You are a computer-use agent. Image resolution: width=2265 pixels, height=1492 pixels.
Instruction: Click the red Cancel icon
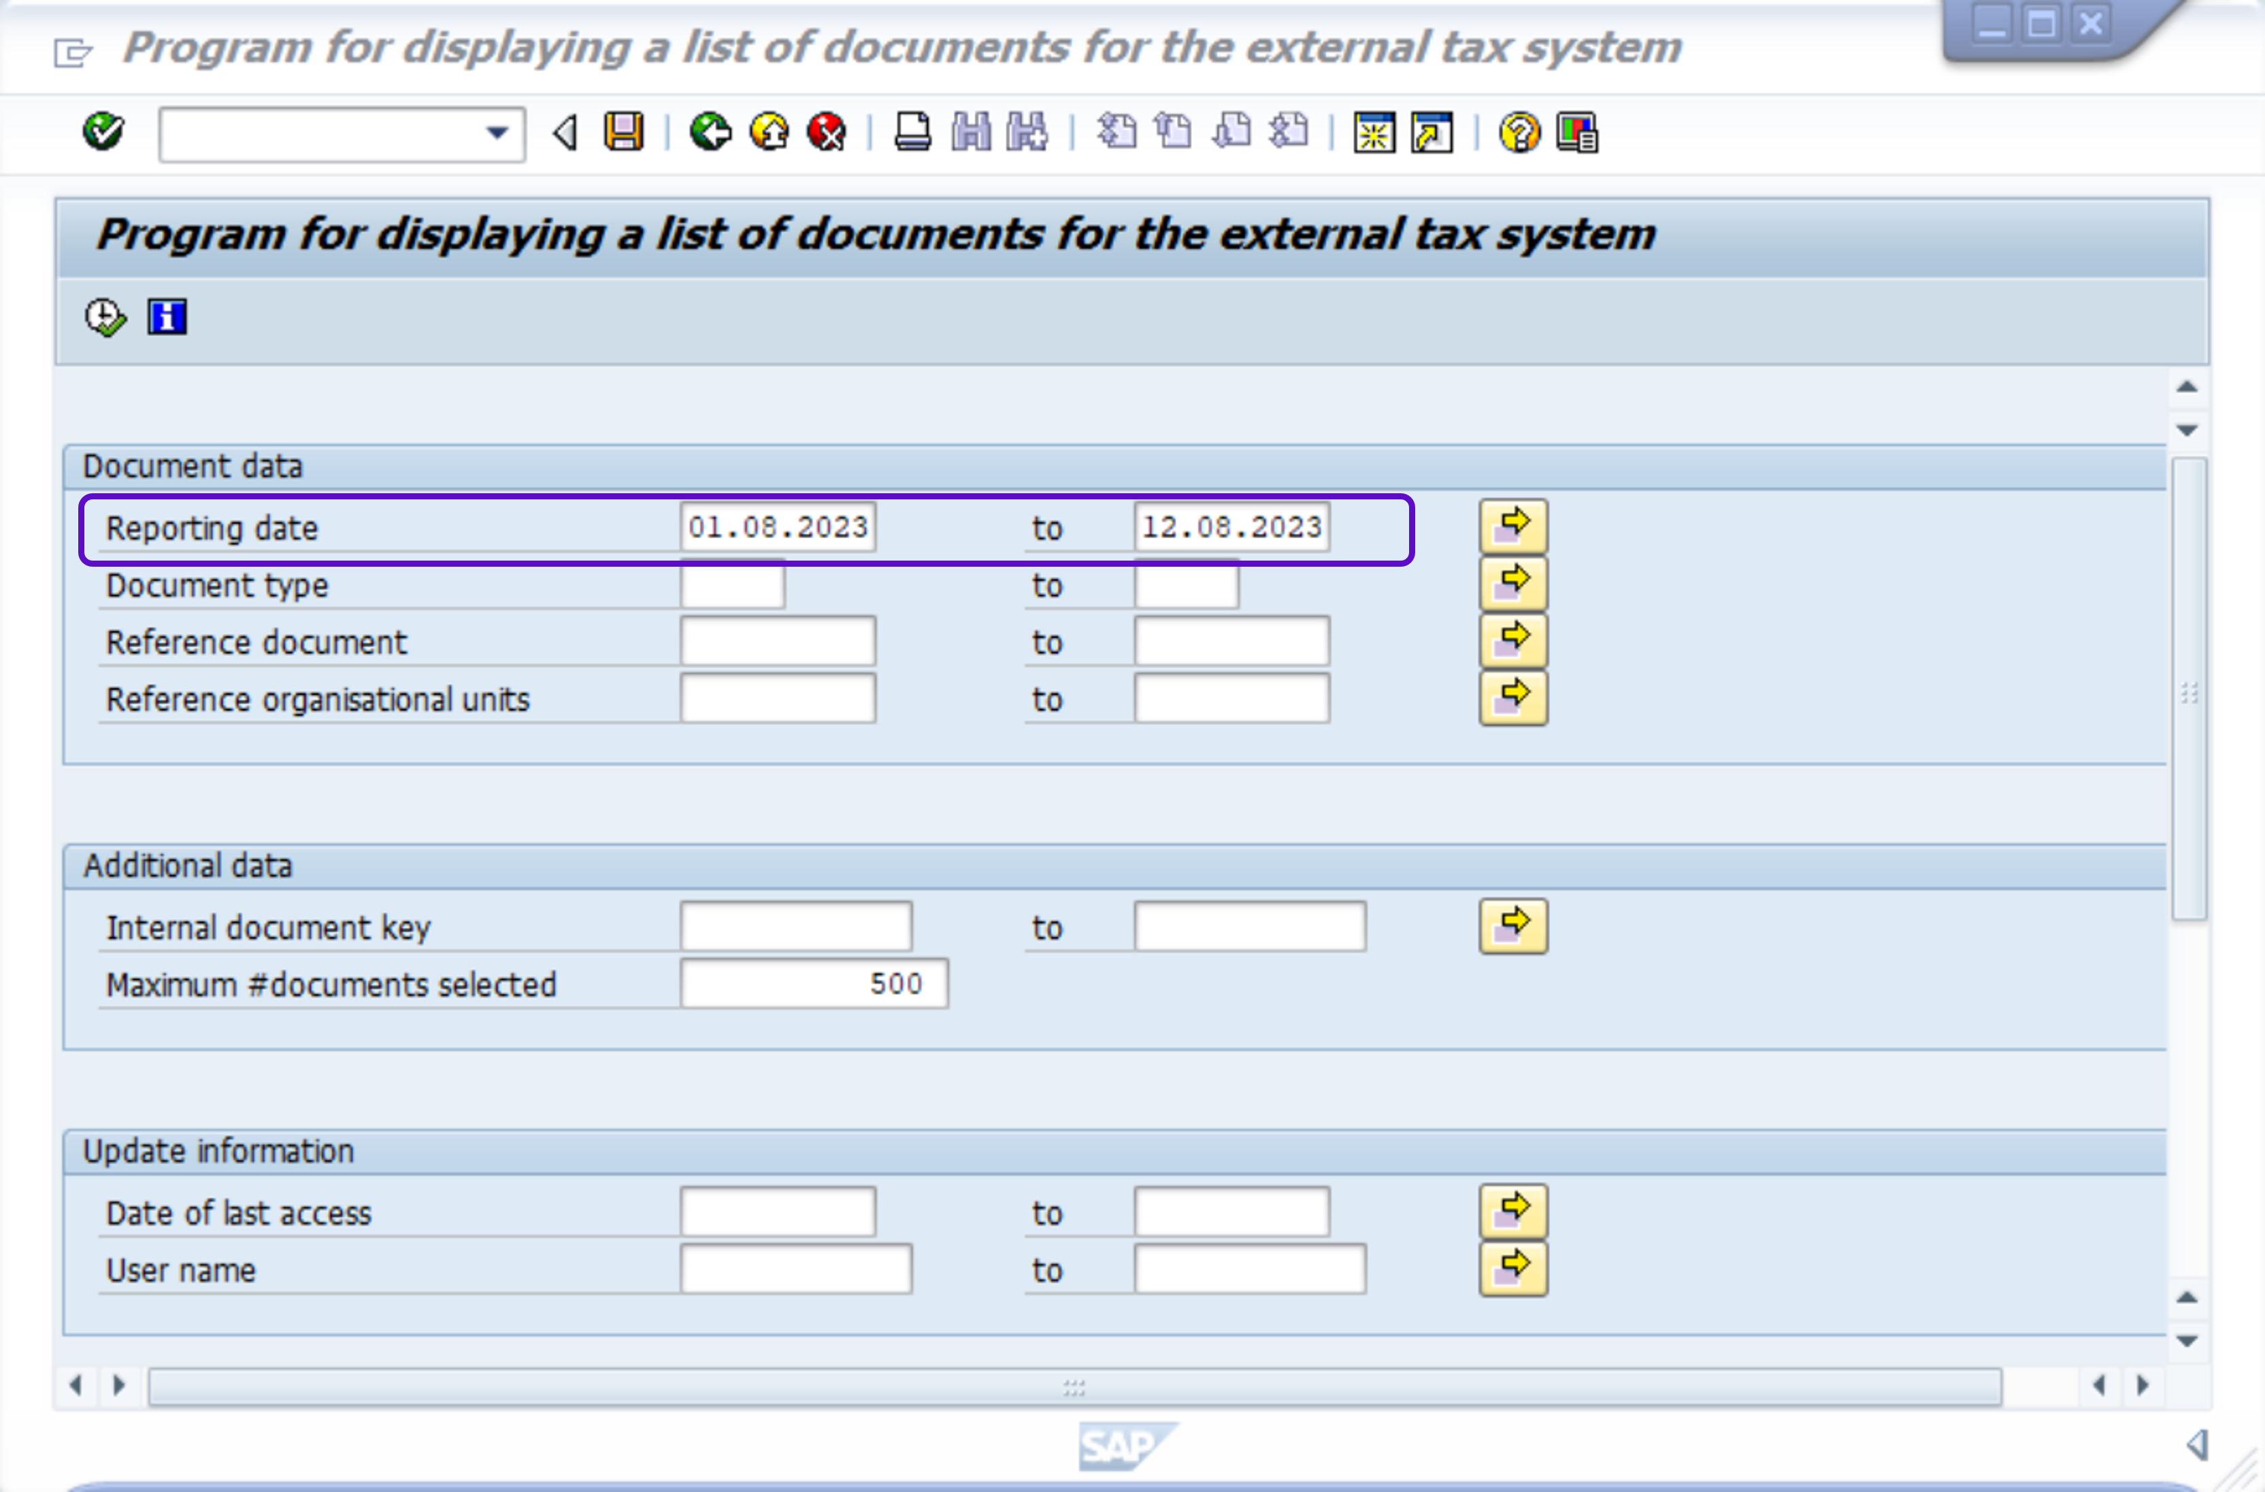[826, 131]
